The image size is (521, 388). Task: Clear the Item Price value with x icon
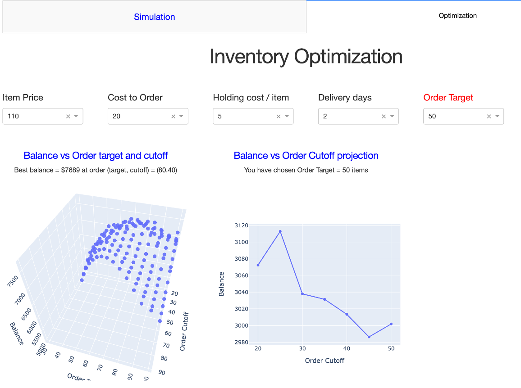coord(68,116)
